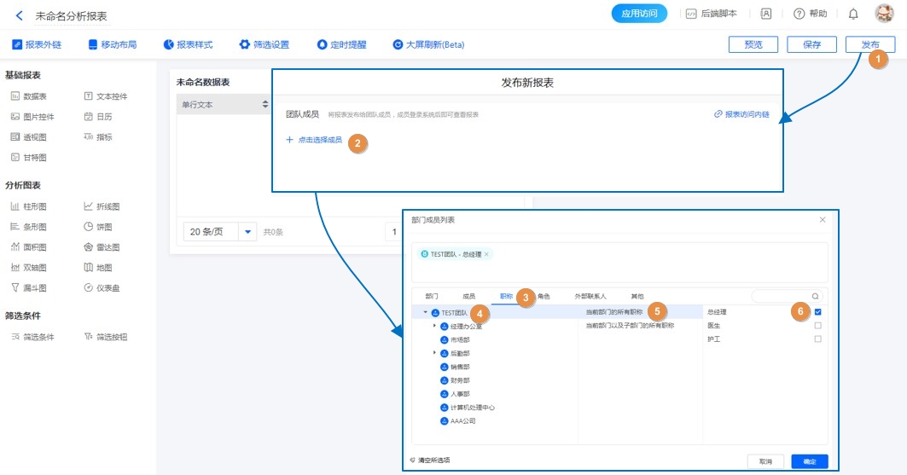Check the 医生 job title checkbox
Screen dimensions: 907x475
coord(817,326)
